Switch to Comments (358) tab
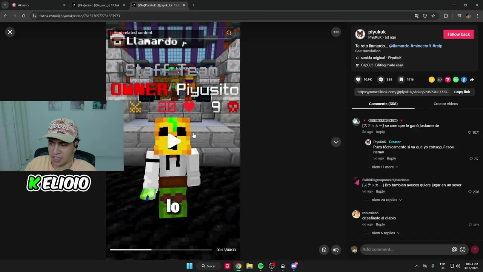 pos(383,104)
